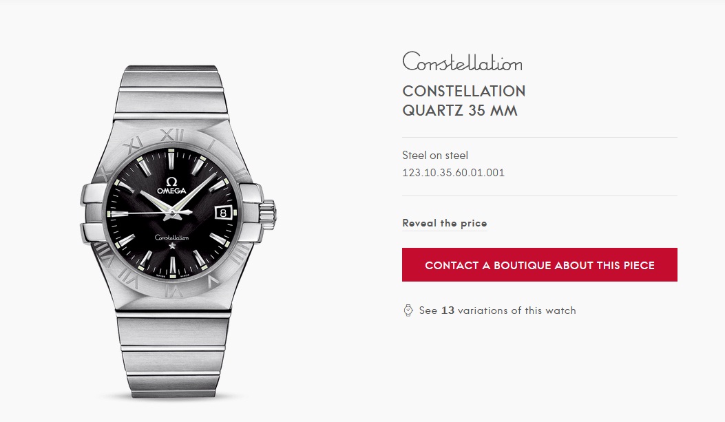Viewport: 725px width, 422px height.
Task: Open See 13 variations of this watch
Action: click(x=497, y=310)
